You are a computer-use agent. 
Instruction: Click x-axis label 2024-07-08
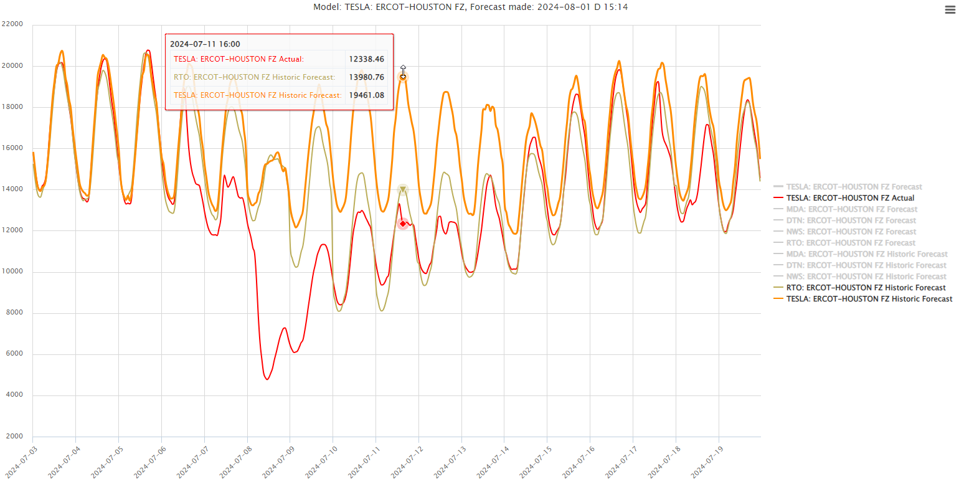point(236,461)
